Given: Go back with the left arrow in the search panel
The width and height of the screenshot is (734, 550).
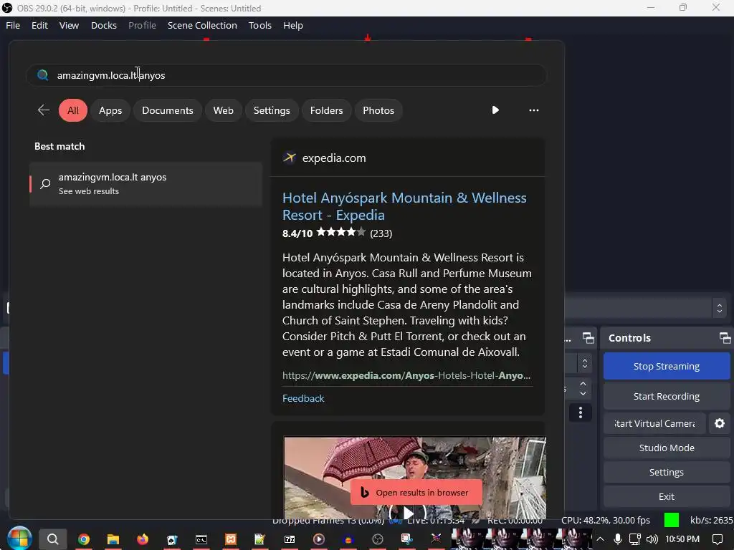Looking at the screenshot, I should 44,110.
